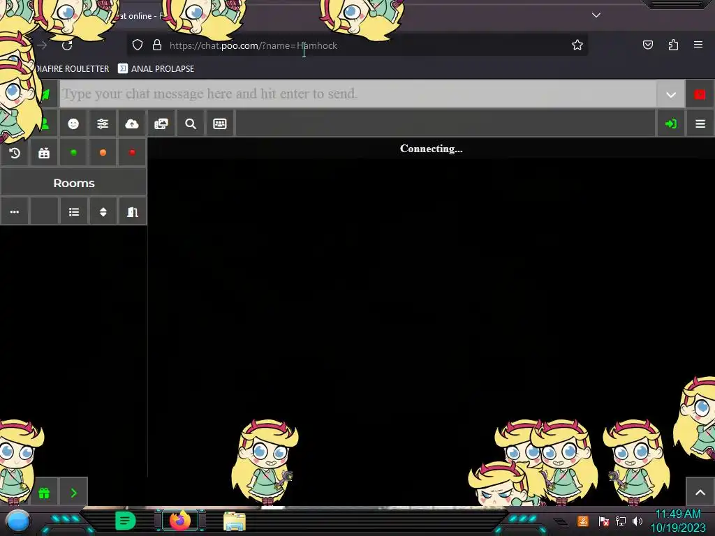Set status with the orange dot
This screenshot has height=536, width=715.
103,153
